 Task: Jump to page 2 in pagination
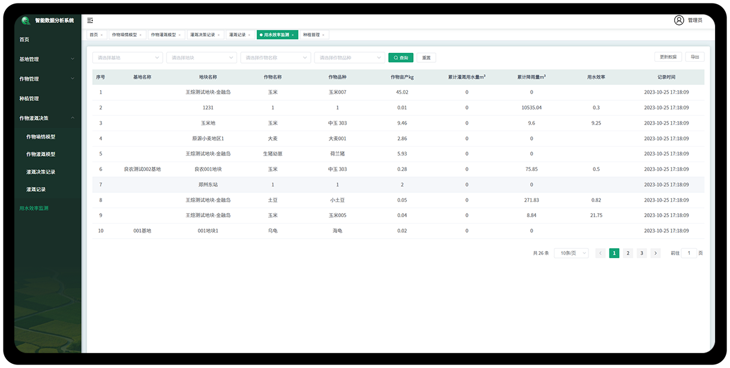coord(628,253)
